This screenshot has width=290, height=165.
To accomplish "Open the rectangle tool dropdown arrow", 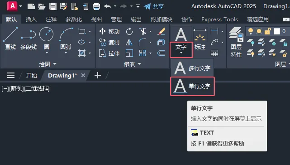I will coord(90,31).
